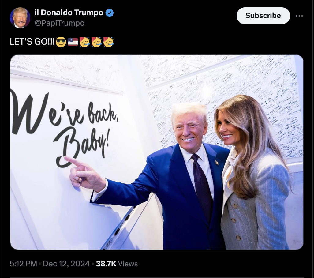This screenshot has width=314, height=278.
Task: Click the party-face emoji right after the flag
Action: [84, 42]
